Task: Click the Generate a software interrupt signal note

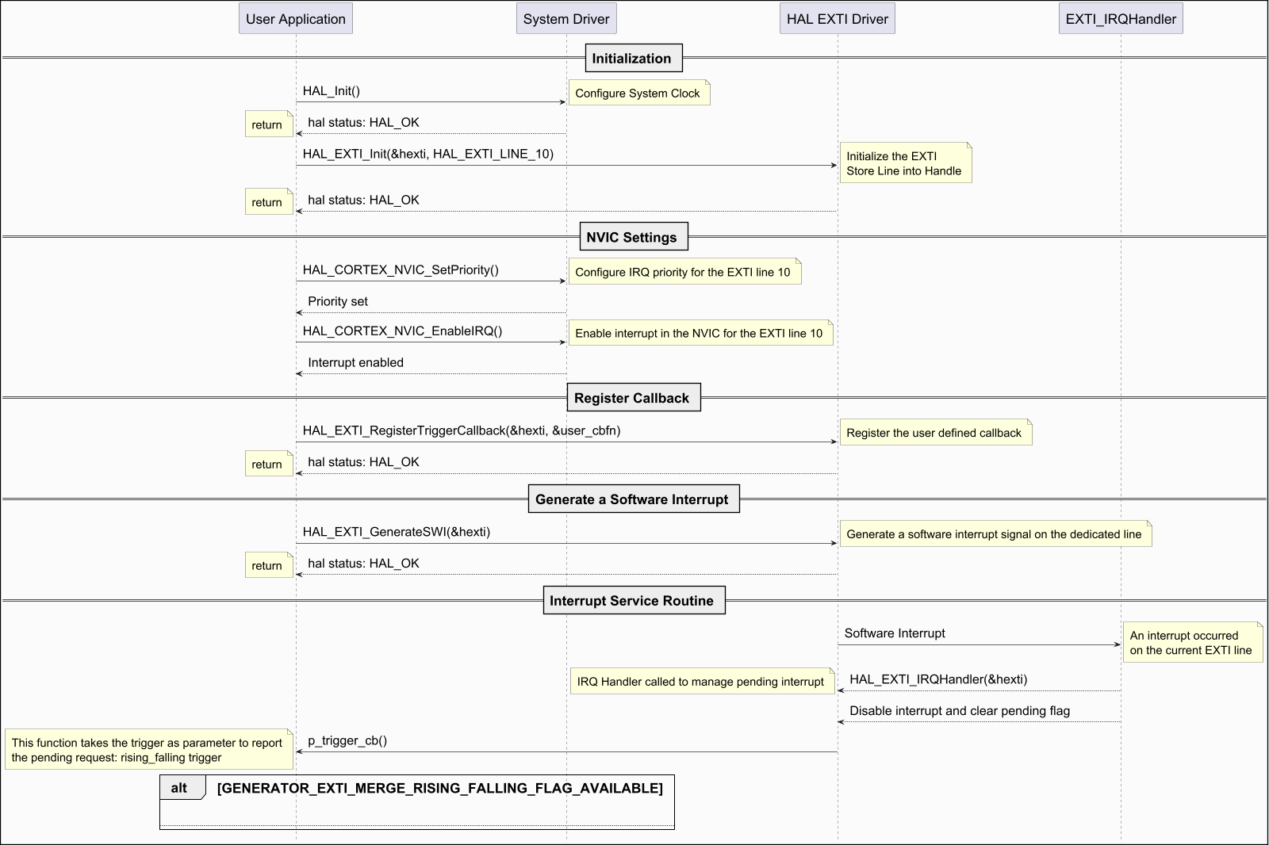Action: coord(995,534)
